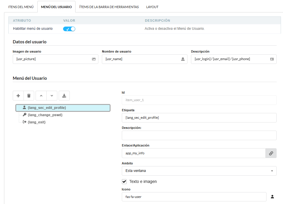Viewport: 283px width, 204px height.
Task: Add a new user menu item
Action: 18,96
